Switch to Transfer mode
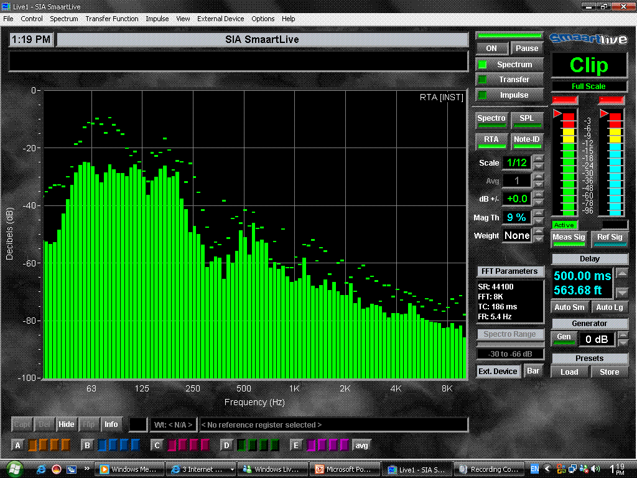The width and height of the screenshot is (637, 478). click(509, 80)
